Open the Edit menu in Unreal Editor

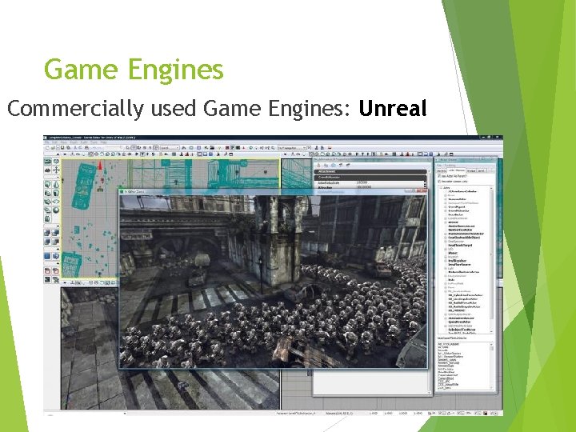coord(55,142)
